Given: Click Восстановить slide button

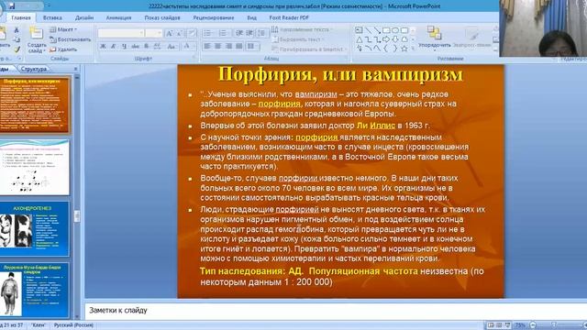Looking at the screenshot, I should pos(71,39).
